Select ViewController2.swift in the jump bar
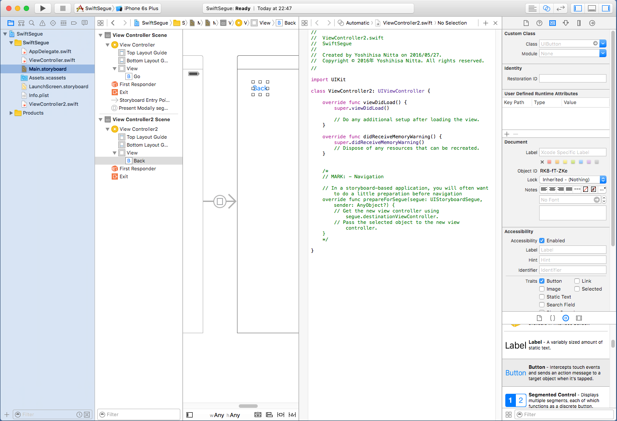The width and height of the screenshot is (617, 421). 407,23
